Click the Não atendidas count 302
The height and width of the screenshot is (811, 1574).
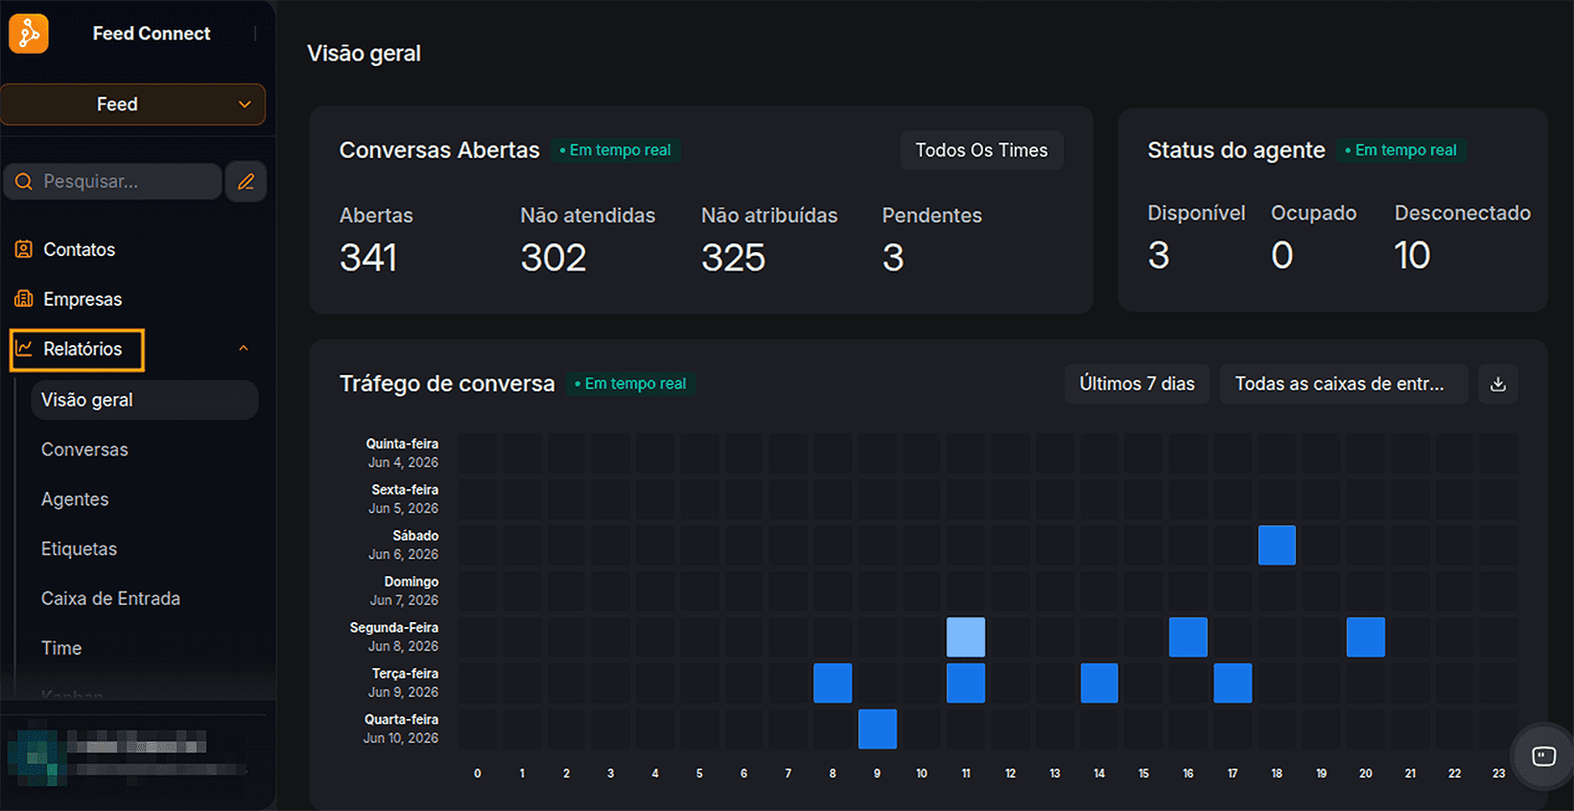[x=553, y=258]
